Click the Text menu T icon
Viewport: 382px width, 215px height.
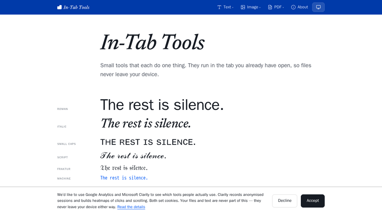click(x=219, y=7)
